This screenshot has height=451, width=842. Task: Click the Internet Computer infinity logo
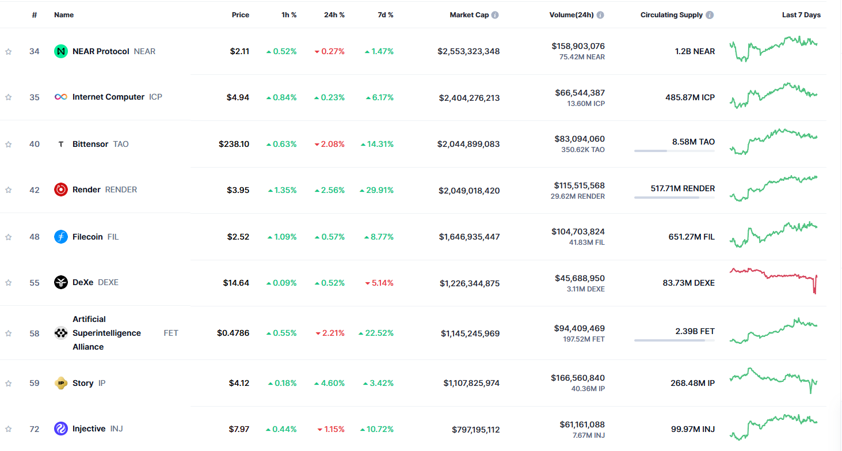61,97
